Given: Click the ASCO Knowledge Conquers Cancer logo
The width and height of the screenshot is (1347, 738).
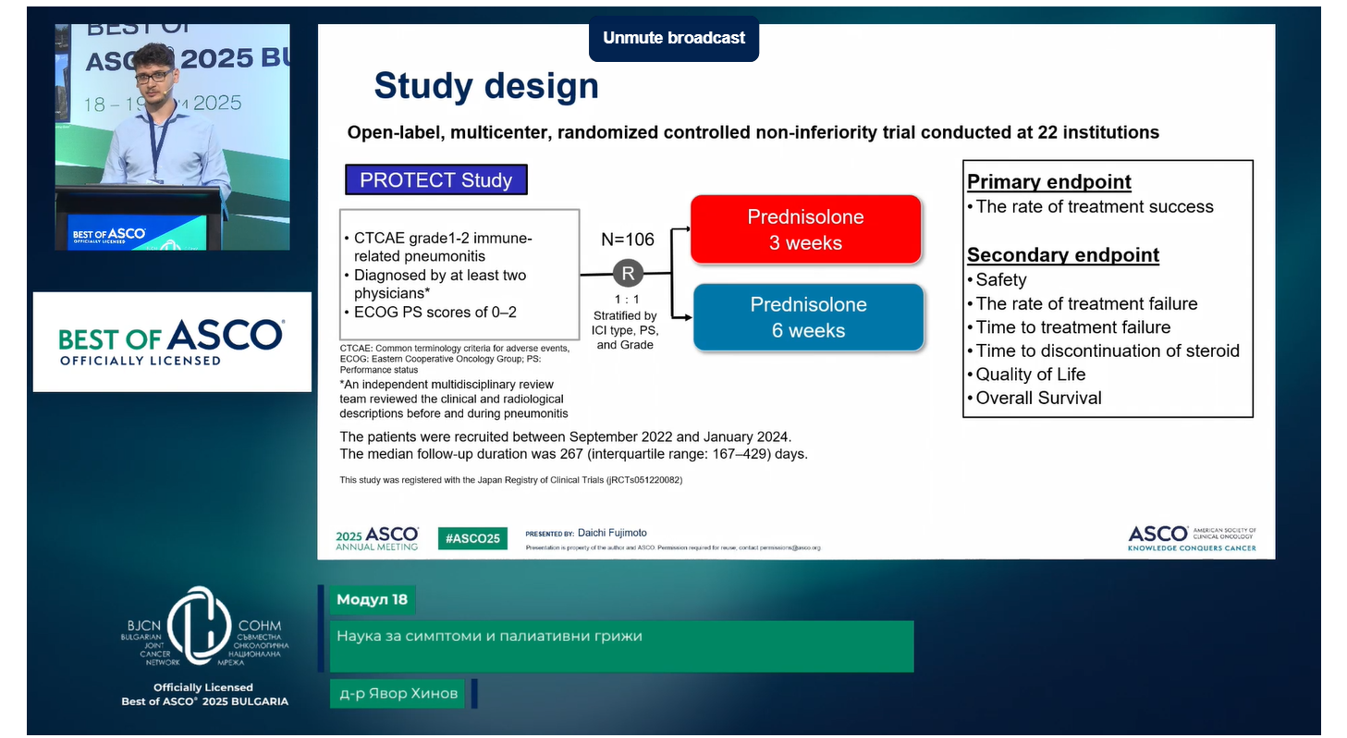Looking at the screenshot, I should [x=1192, y=537].
